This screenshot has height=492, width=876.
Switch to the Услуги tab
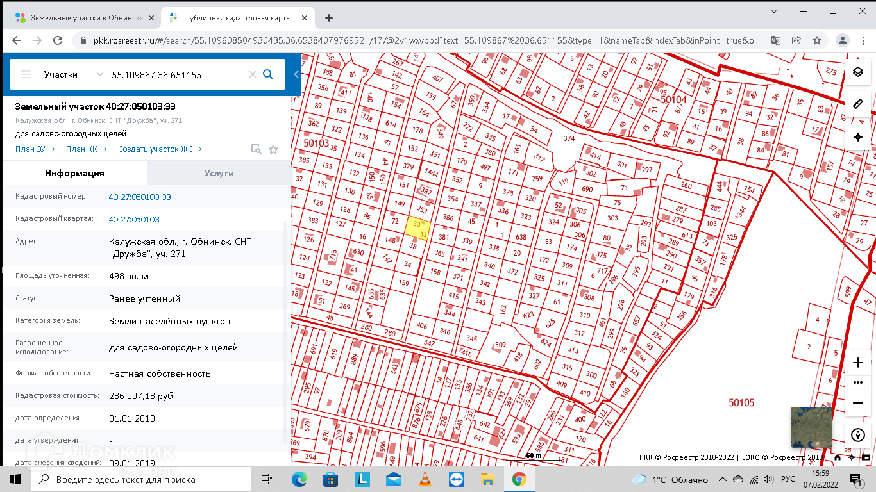click(x=219, y=173)
